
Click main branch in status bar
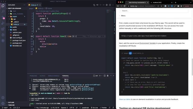5,108
